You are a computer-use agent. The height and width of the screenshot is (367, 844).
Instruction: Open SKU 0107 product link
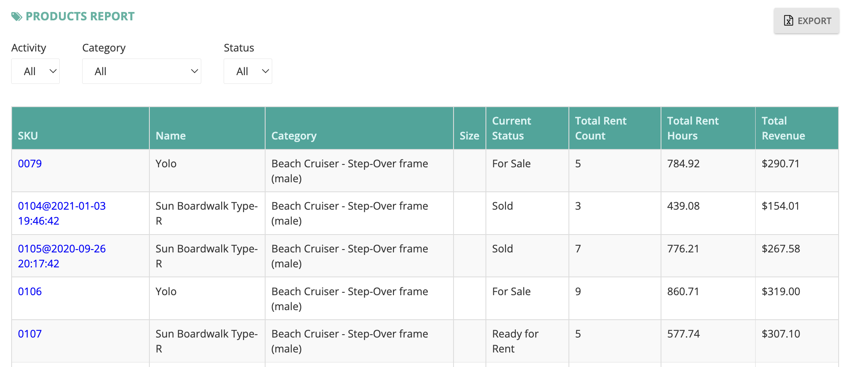(x=30, y=334)
